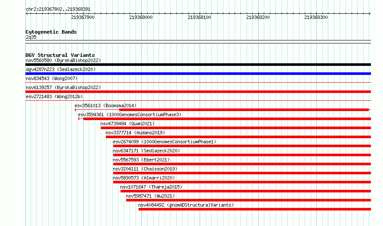The image size is (383, 226).
Task: Click ruler position 219368200
Action: (258, 17)
